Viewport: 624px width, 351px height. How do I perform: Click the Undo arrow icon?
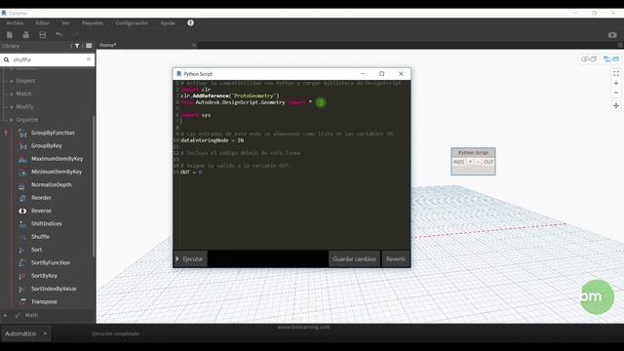pyautogui.click(x=58, y=35)
